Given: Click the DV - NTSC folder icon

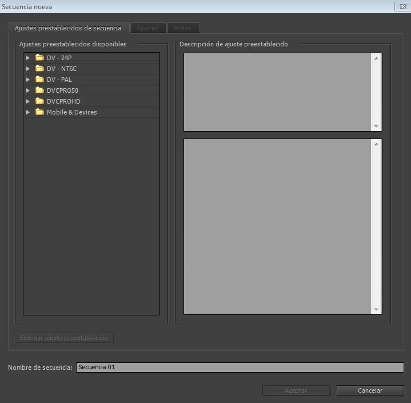Looking at the screenshot, I should point(39,69).
